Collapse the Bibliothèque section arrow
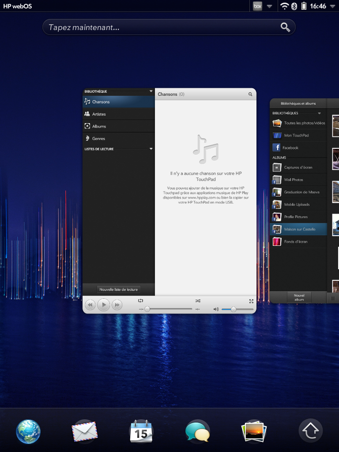Screen dimensions: 339x452 click(x=151, y=91)
